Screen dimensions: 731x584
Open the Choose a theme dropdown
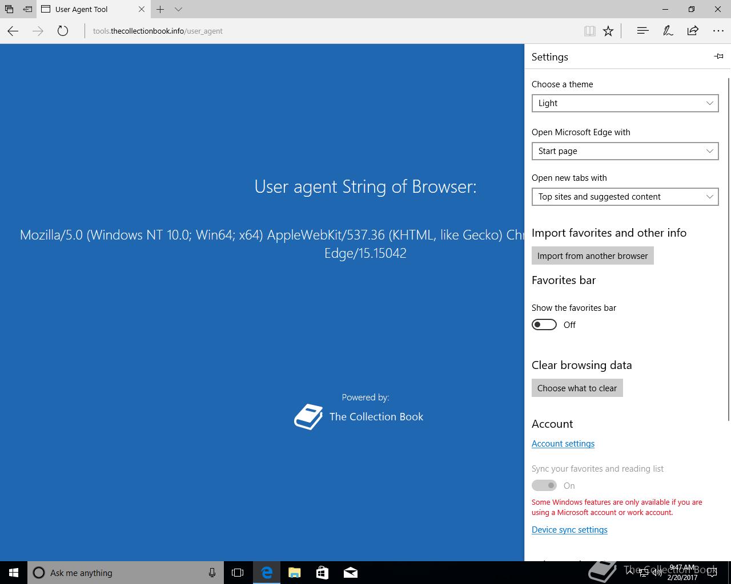625,103
